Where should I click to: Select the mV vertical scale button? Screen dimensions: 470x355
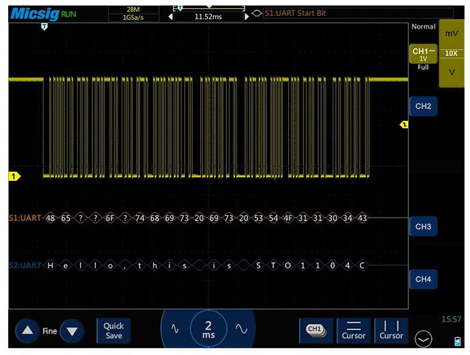452,33
